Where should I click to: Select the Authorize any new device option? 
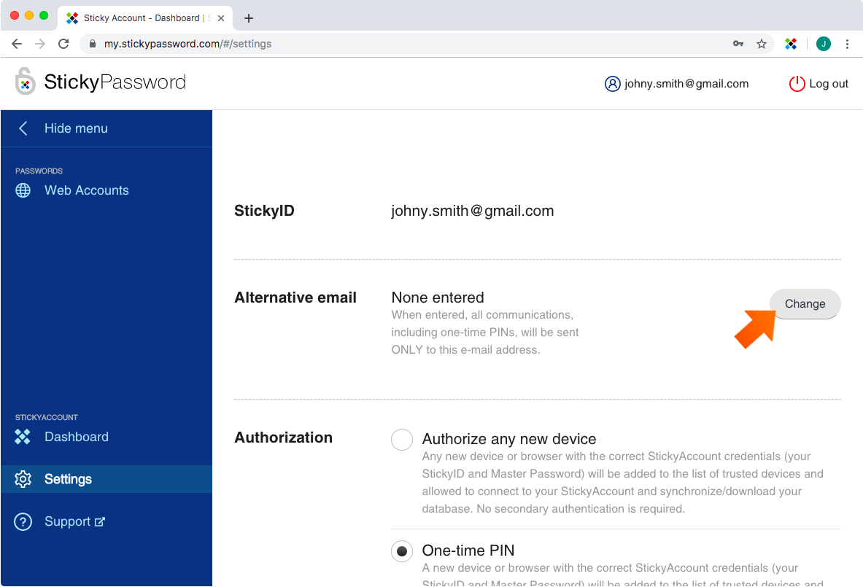tap(402, 440)
